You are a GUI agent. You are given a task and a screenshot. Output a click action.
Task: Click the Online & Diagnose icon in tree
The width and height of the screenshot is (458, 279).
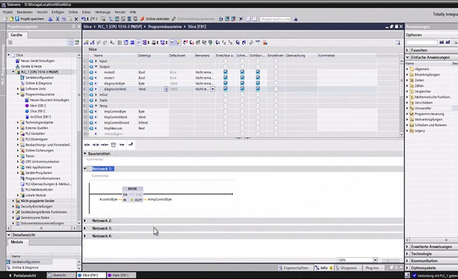22,83
